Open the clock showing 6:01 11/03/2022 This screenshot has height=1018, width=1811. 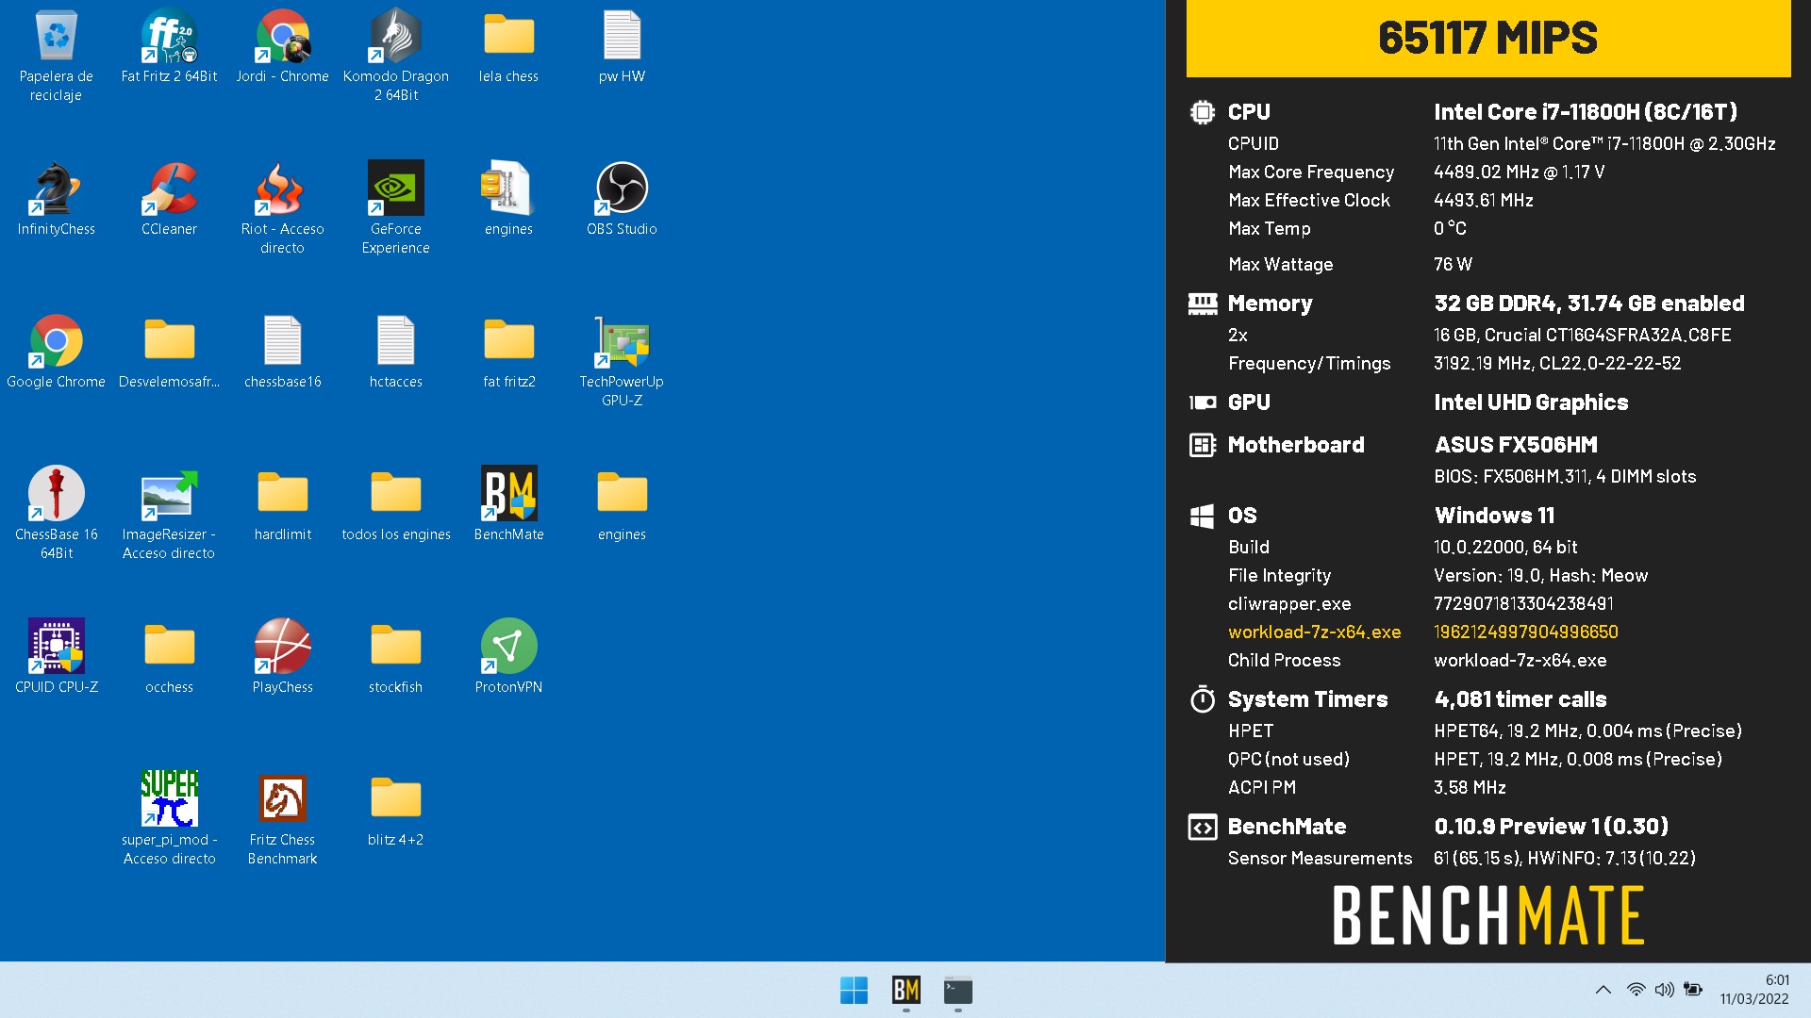click(x=1753, y=990)
